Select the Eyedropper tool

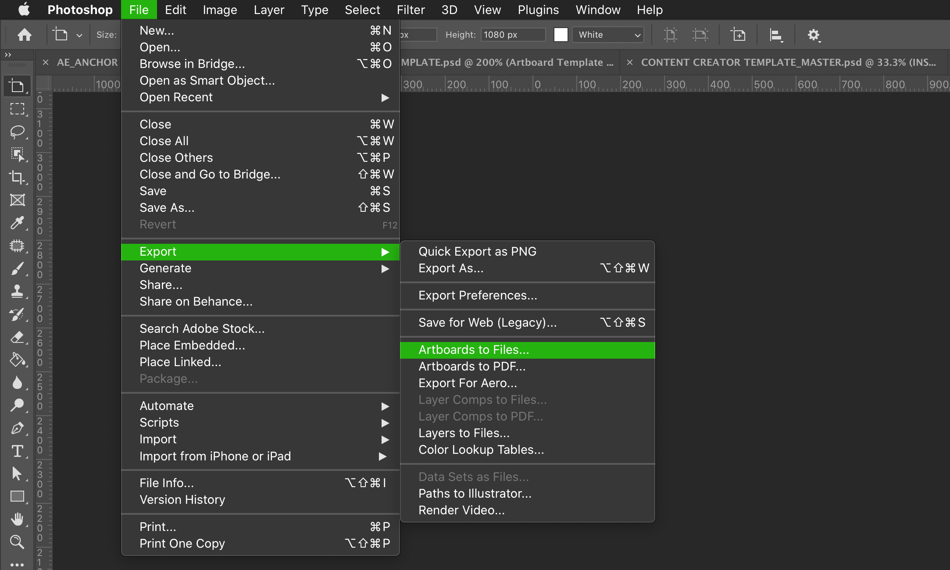point(17,223)
